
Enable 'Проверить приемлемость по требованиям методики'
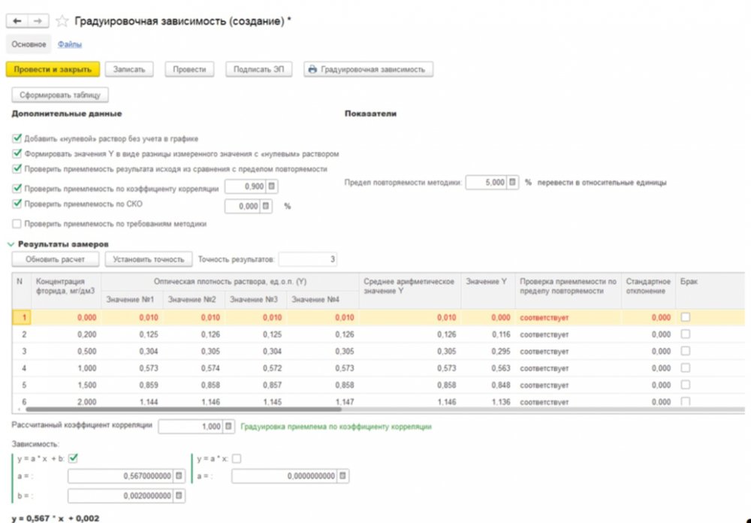pyautogui.click(x=17, y=224)
